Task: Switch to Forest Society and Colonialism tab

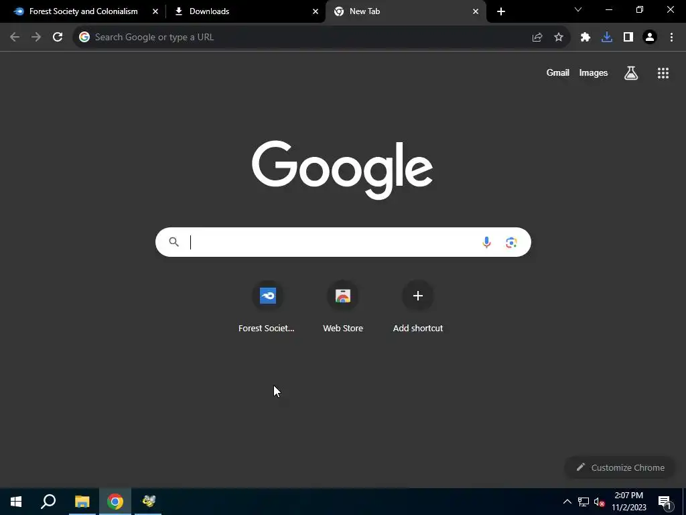Action: click(x=83, y=11)
